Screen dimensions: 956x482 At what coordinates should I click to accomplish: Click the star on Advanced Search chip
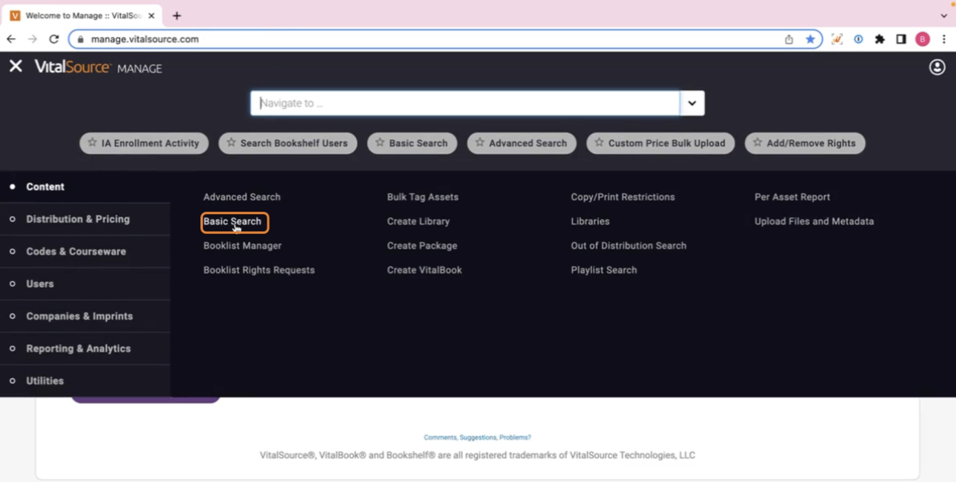[480, 143]
